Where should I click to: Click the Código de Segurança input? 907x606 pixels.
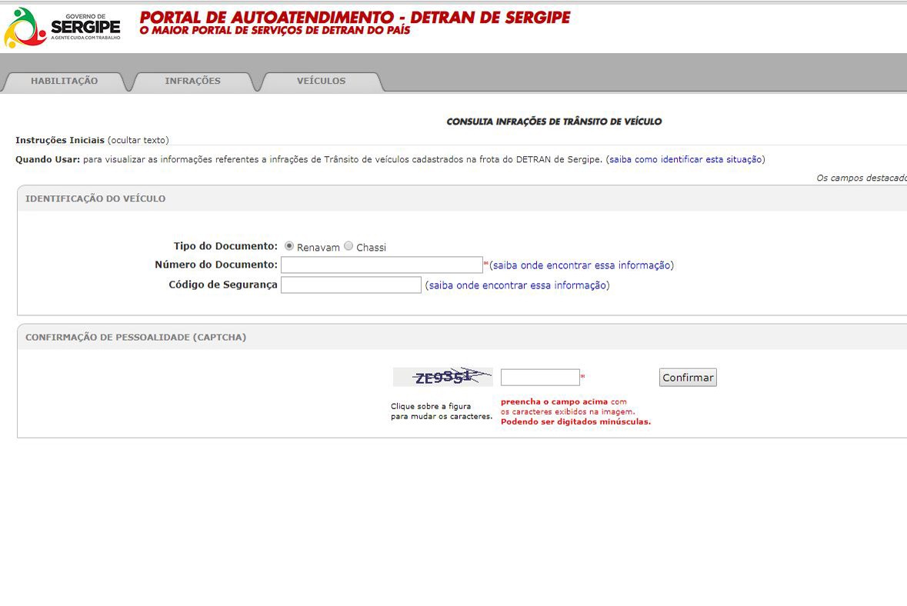[x=351, y=285]
